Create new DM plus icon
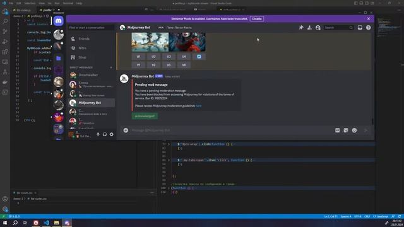The width and height of the screenshot is (404, 227). coord(111,67)
